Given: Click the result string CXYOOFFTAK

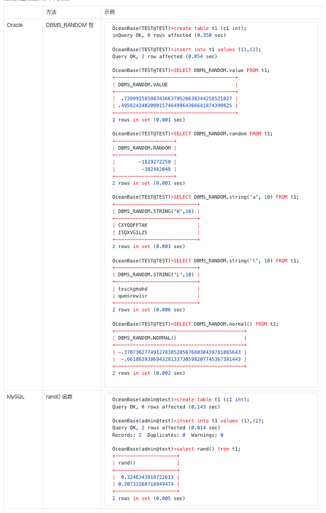Looking at the screenshot, I should coord(133,225).
